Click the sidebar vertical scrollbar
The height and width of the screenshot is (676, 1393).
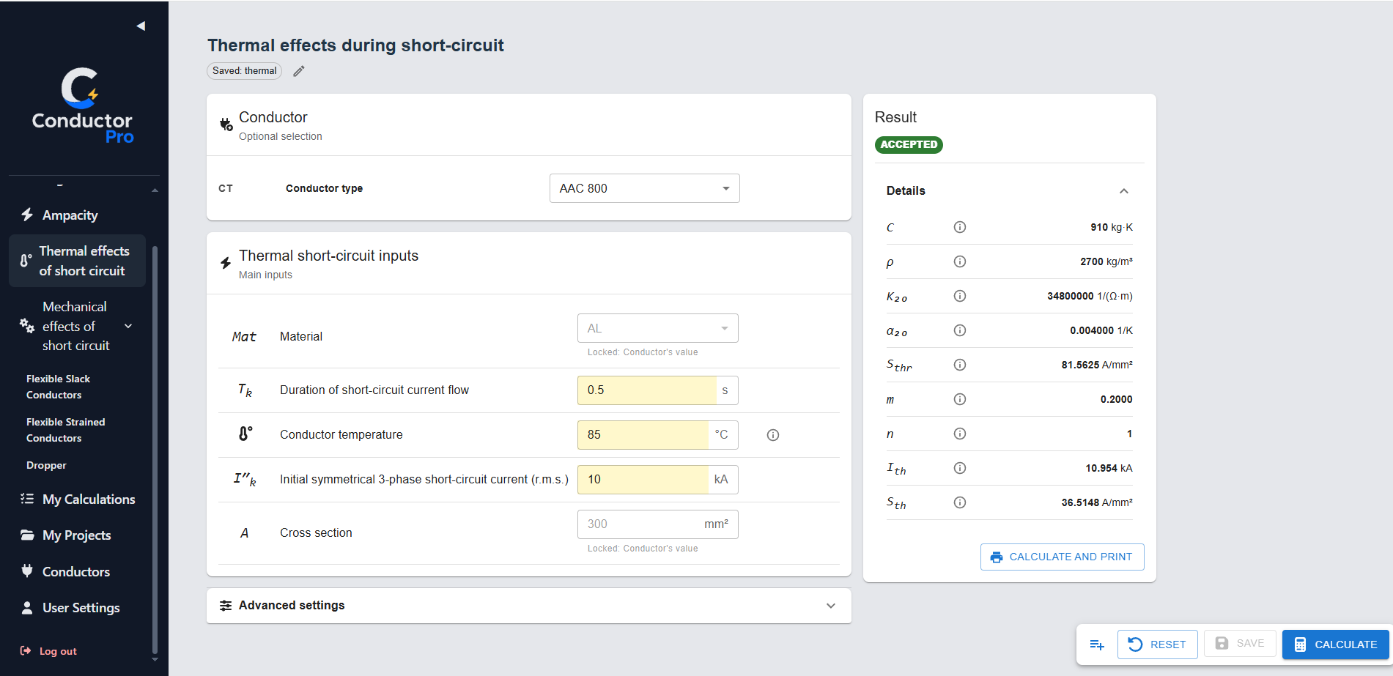coord(155,448)
